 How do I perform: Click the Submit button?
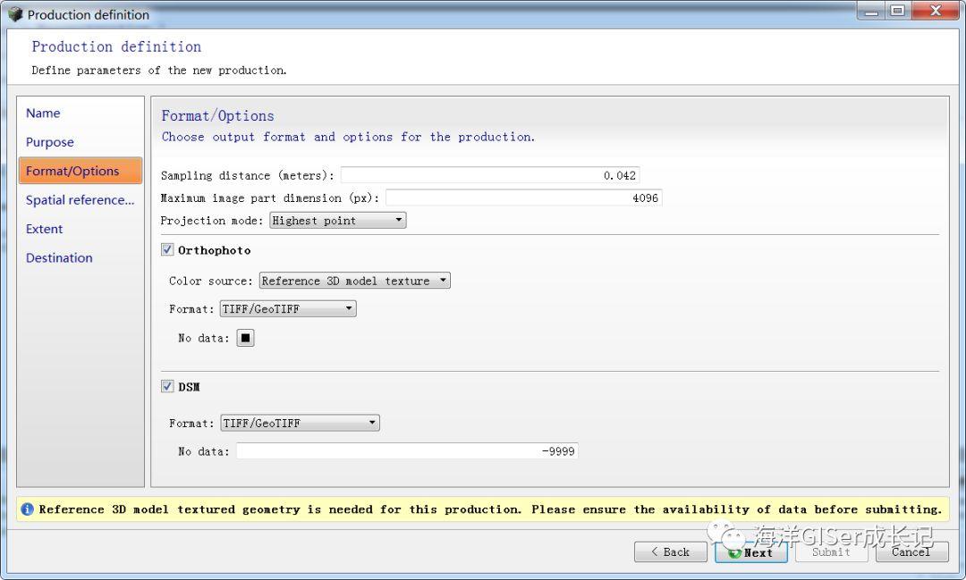831,551
